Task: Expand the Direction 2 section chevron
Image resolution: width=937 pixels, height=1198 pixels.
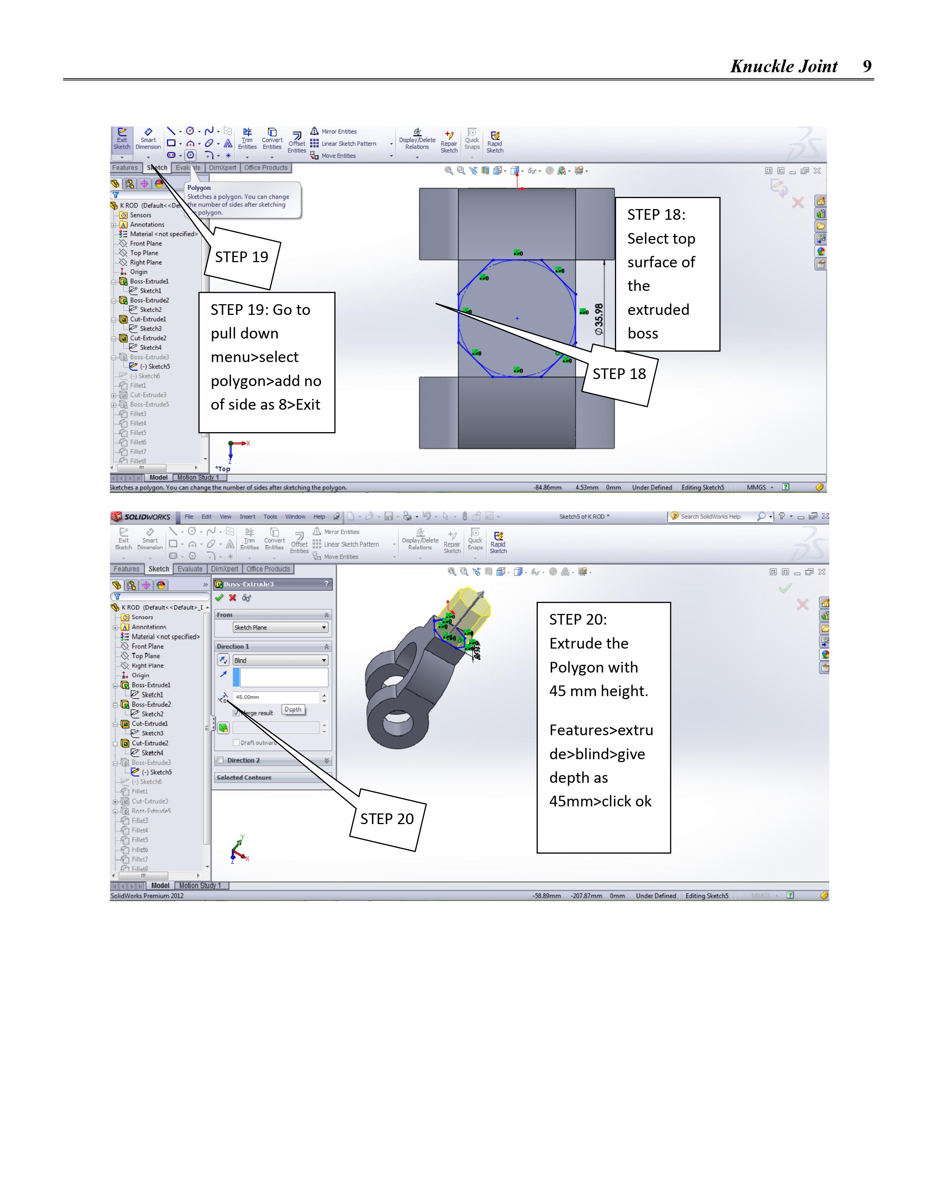Action: [x=326, y=760]
